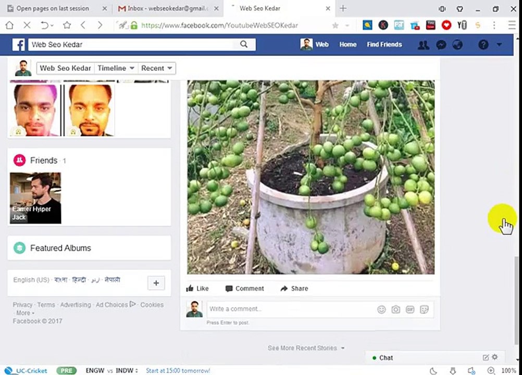Open the Facebook account menu arrow
This screenshot has width=522, height=375.
pos(499,45)
